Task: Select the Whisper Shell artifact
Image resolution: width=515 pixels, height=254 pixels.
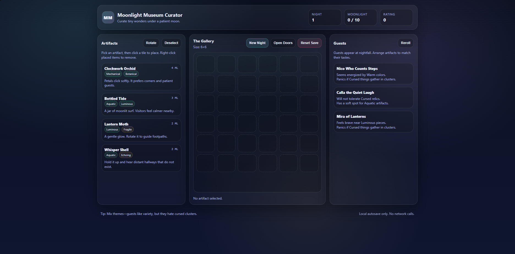Action: coord(141,158)
